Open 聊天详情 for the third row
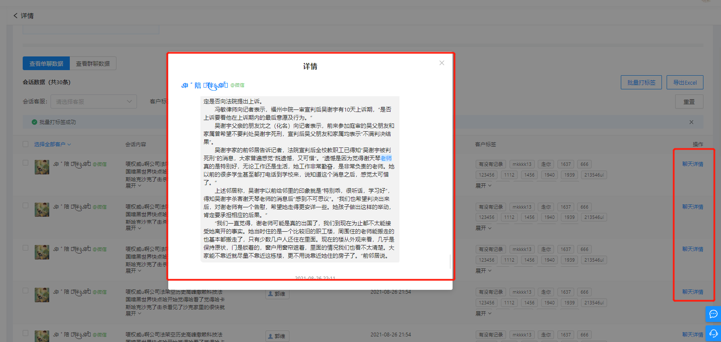The height and width of the screenshot is (342, 721). click(693, 249)
